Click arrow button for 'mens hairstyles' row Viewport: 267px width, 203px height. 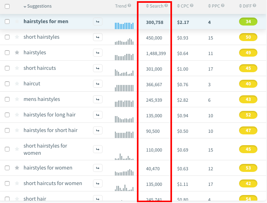(x=97, y=99)
